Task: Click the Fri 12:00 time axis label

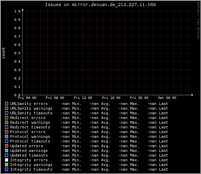Action: point(83,98)
